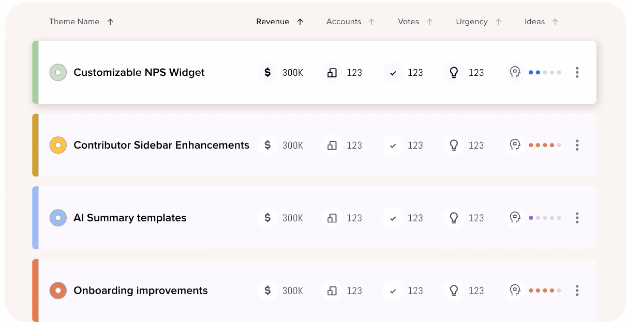
Task: Toggle sort arrow next to Revenue header
Action: click(x=300, y=22)
